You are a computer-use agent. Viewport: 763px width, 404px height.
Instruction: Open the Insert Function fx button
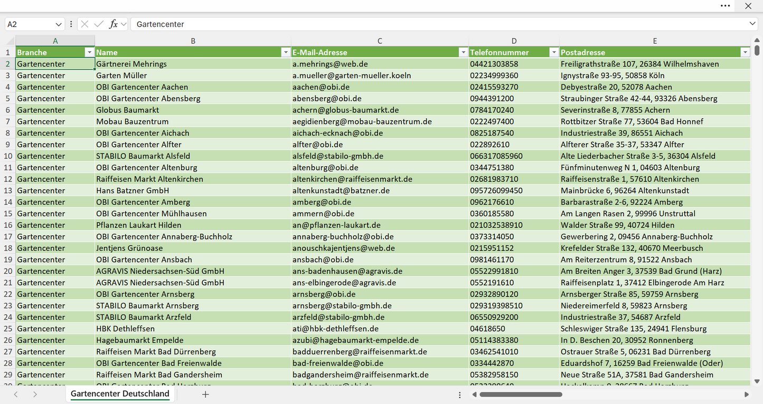click(113, 24)
